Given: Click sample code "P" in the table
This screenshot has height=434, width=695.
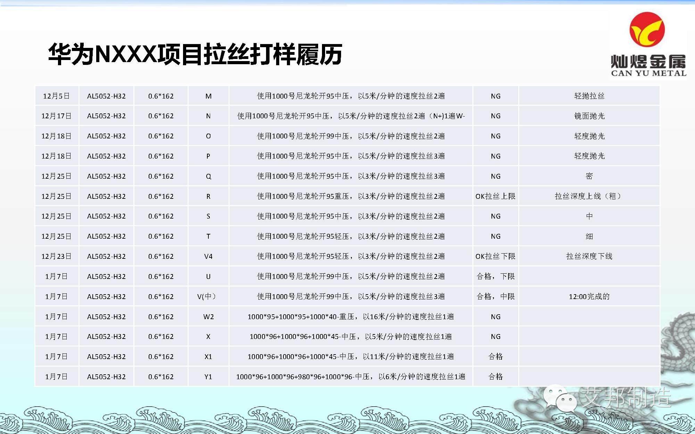Looking at the screenshot, I should (x=208, y=156).
